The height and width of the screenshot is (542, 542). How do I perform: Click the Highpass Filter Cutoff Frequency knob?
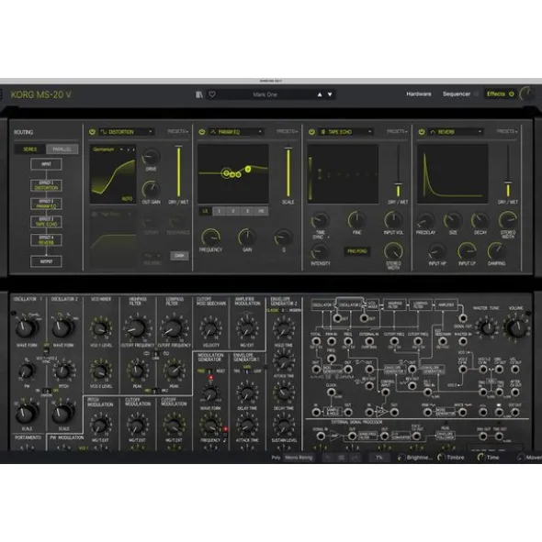tap(137, 328)
